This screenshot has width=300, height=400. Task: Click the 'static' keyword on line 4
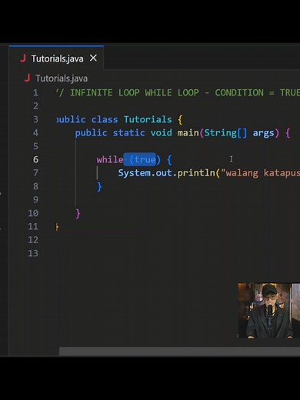(128, 133)
